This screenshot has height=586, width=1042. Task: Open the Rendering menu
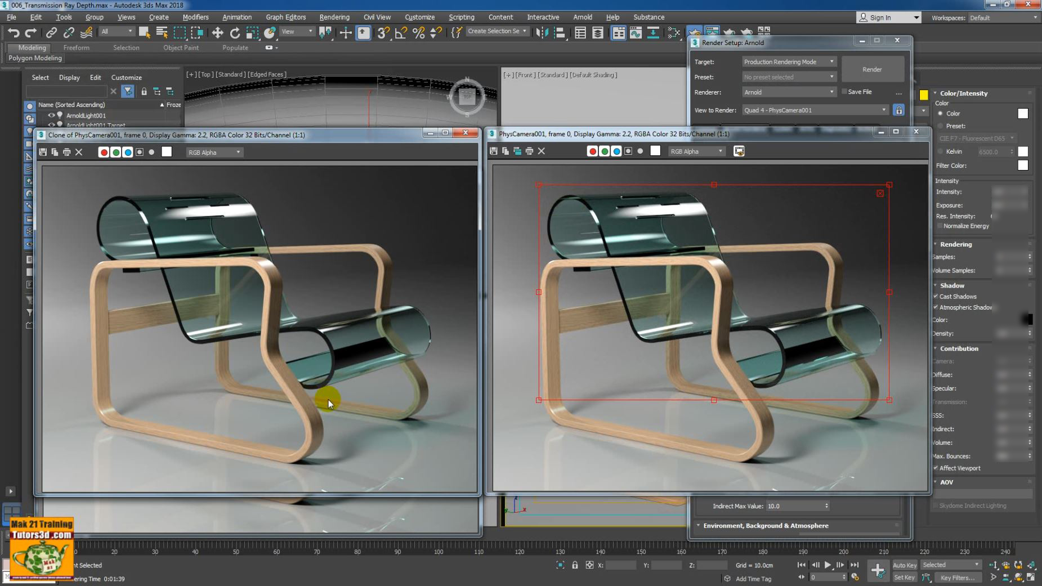coord(334,17)
